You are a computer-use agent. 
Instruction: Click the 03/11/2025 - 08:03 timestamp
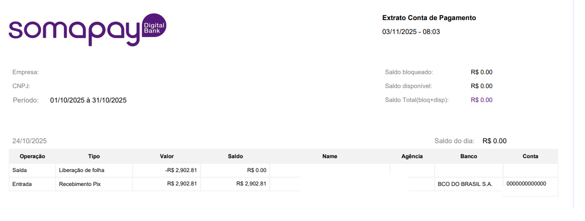411,32
